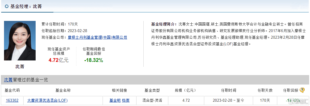Select the 170天 cell in the table row

[x=265, y=101]
